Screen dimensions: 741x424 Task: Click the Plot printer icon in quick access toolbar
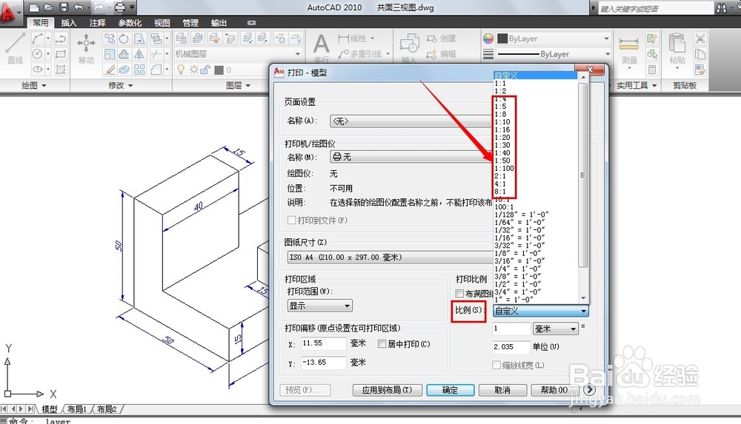coord(121,7)
